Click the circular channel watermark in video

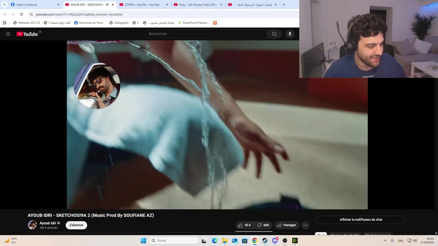point(97,86)
